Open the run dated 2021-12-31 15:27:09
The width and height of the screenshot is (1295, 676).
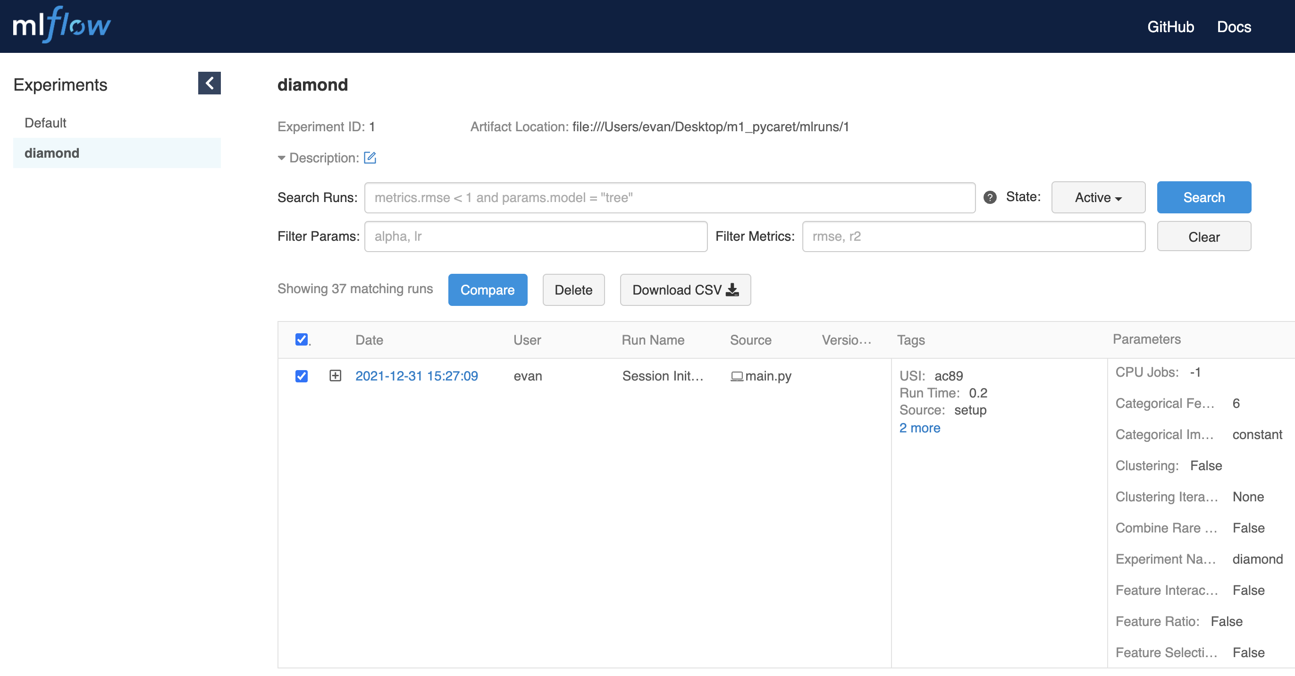tap(416, 376)
